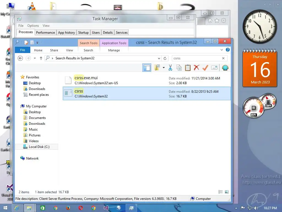Refresh the search results
This screenshot has height=212, width=282.
point(165,58)
